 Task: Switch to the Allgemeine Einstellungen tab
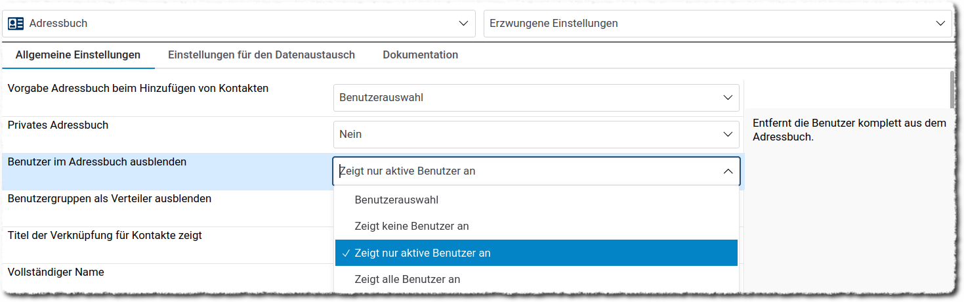(78, 55)
